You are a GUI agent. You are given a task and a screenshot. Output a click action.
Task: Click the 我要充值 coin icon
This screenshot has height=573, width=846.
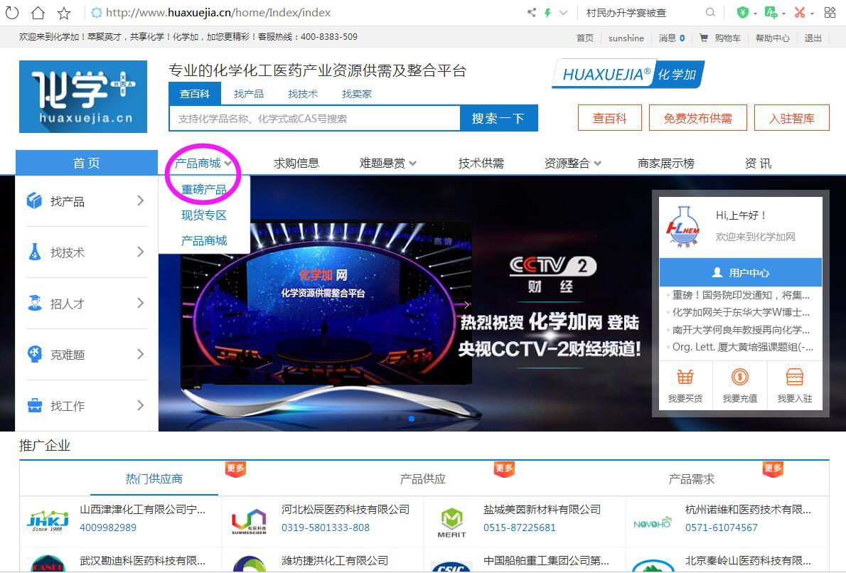(x=739, y=377)
